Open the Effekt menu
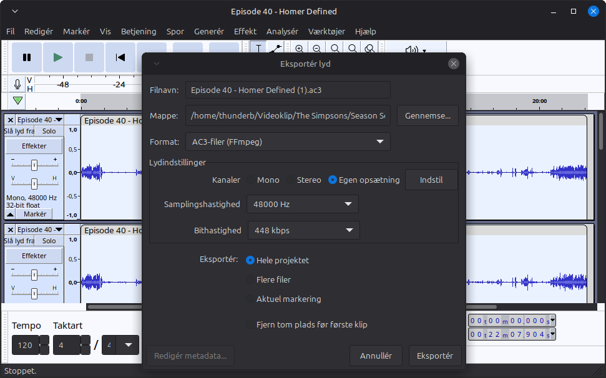The height and width of the screenshot is (378, 606). click(x=245, y=31)
